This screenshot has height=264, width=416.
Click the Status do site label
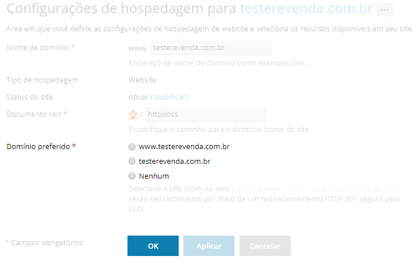(x=30, y=97)
